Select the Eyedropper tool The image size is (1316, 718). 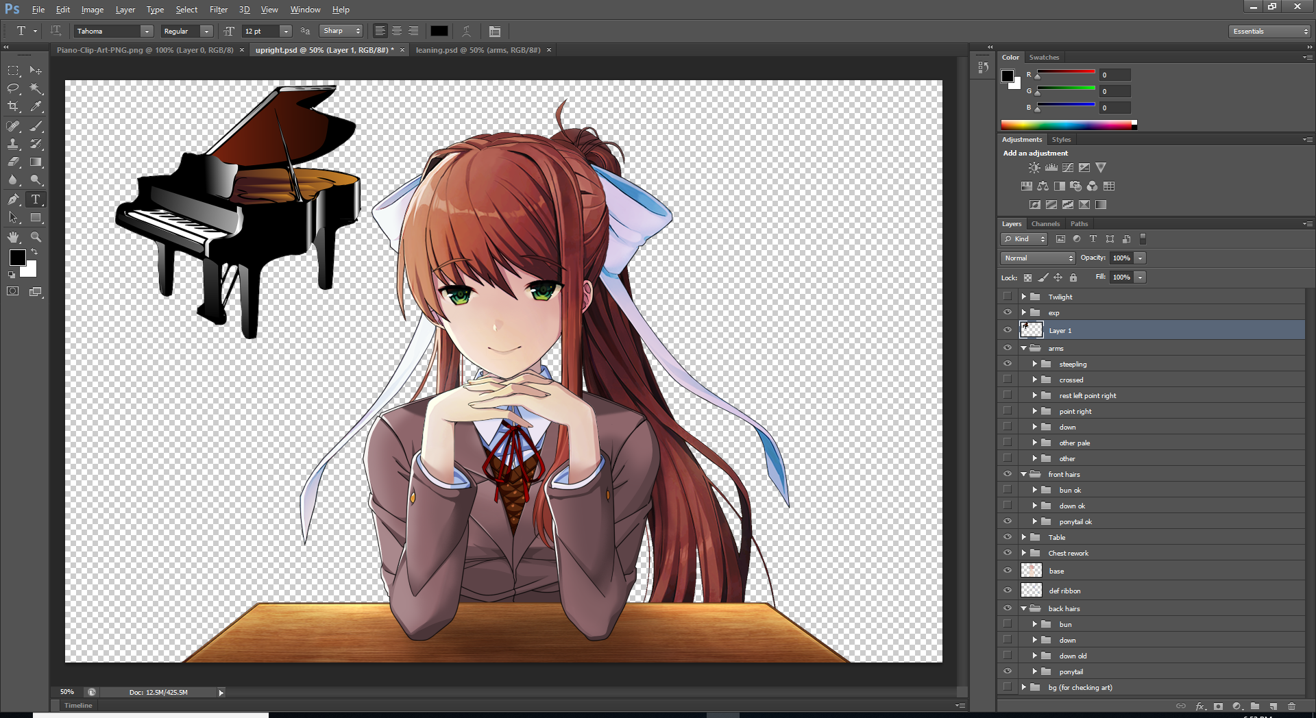click(36, 106)
